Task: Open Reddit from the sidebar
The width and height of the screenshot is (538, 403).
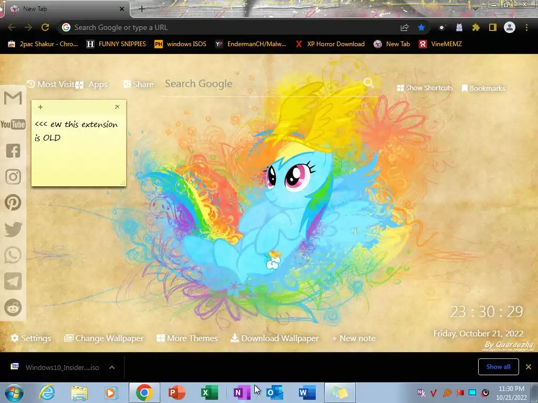Action: pyautogui.click(x=13, y=307)
